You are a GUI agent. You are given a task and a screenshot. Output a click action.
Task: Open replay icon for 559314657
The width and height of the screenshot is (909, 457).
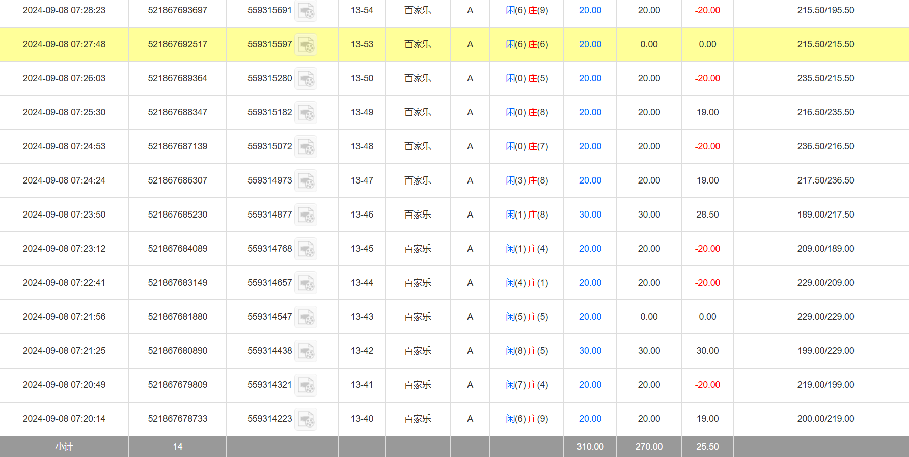(306, 283)
